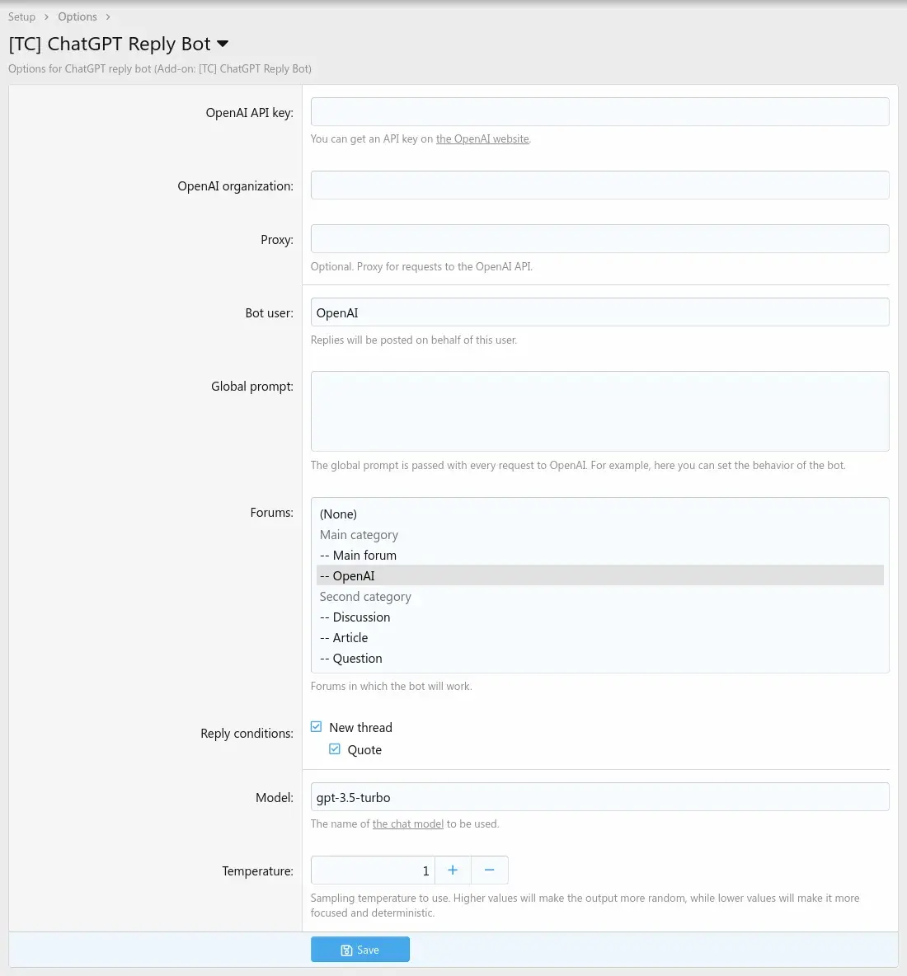Follow the chat model link
Screen dimensions: 907x976
(408, 823)
